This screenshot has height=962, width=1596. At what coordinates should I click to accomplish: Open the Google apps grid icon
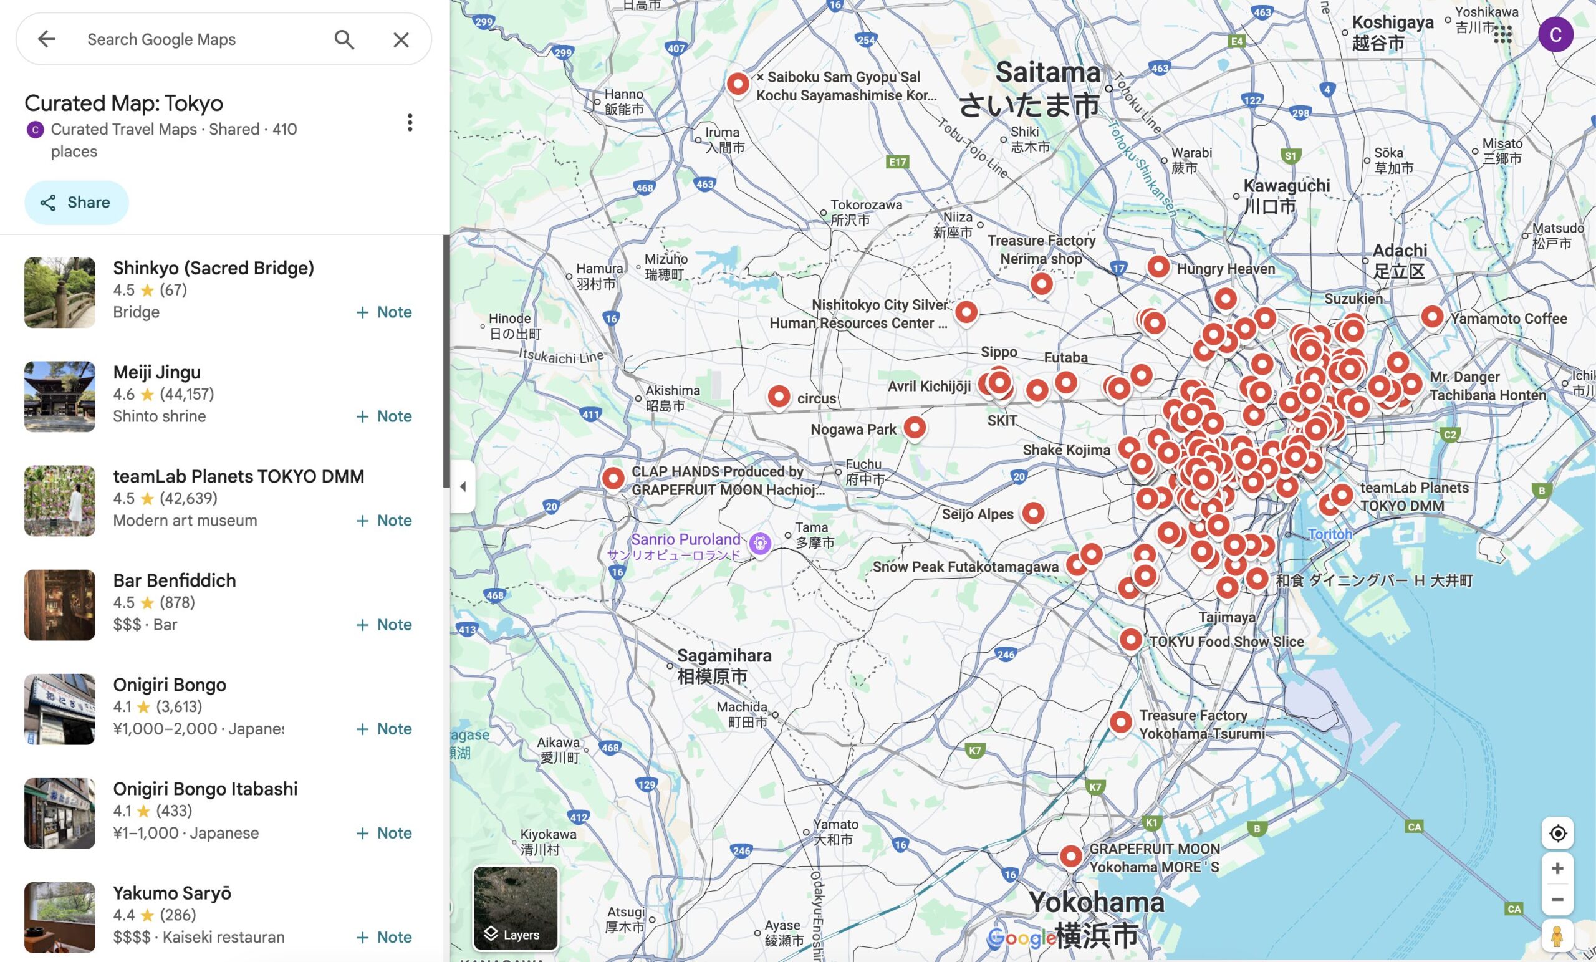pos(1502,34)
